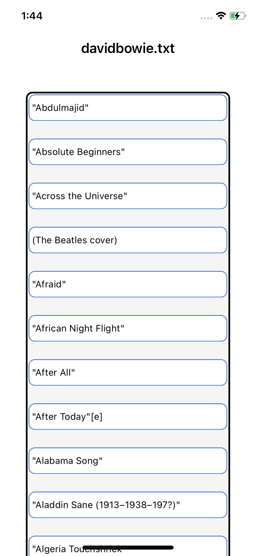Click the empty area below the title
The height and width of the screenshot is (556, 256).
coord(128,75)
